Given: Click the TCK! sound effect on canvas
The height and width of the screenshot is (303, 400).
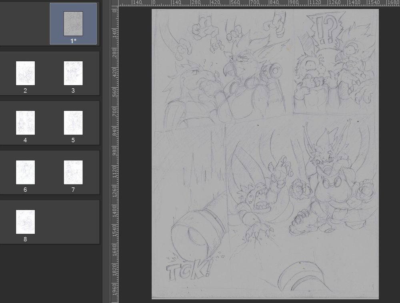Looking at the screenshot, I should click(x=189, y=269).
